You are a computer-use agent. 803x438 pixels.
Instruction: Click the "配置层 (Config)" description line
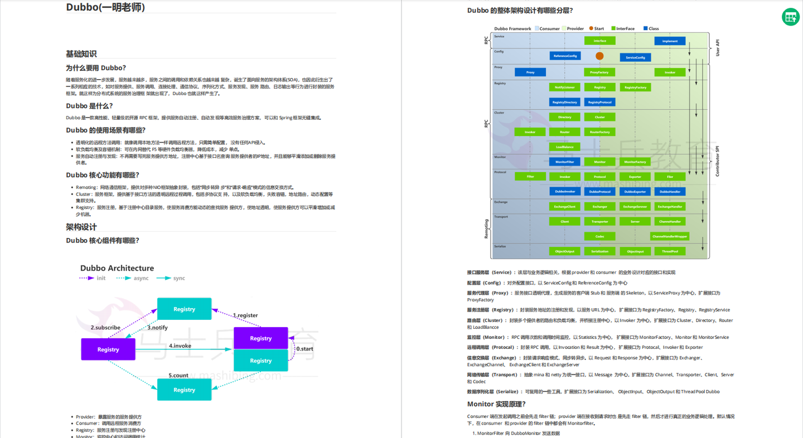coord(547,283)
